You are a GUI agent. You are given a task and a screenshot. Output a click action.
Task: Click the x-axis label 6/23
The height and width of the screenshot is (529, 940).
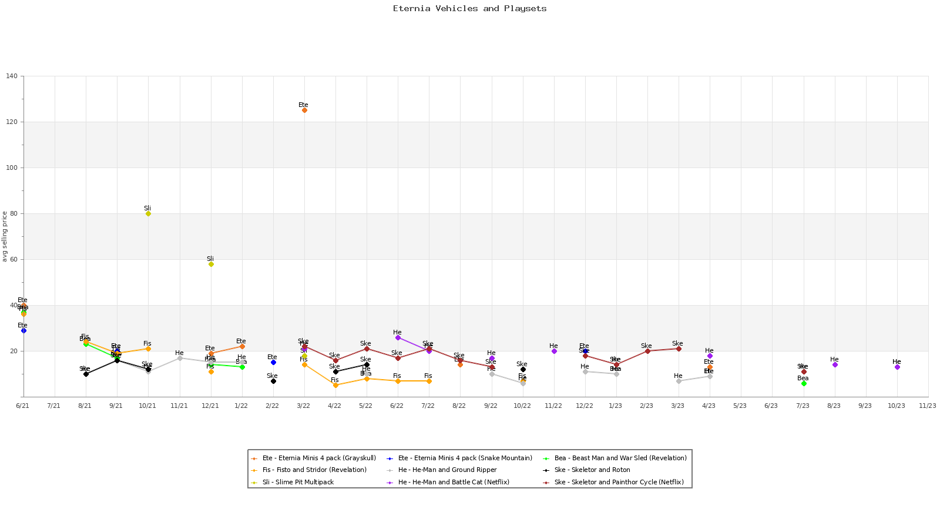(x=771, y=406)
